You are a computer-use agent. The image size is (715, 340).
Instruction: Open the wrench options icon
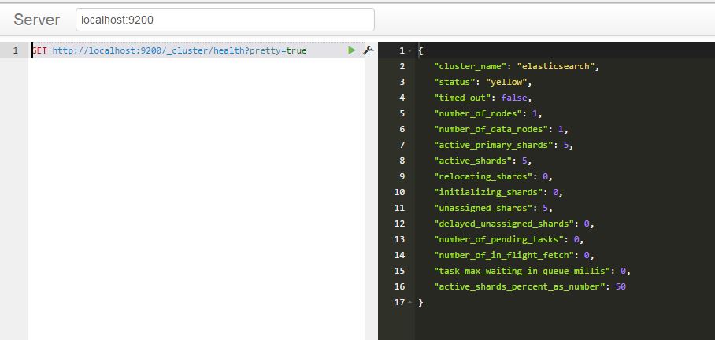(x=368, y=50)
